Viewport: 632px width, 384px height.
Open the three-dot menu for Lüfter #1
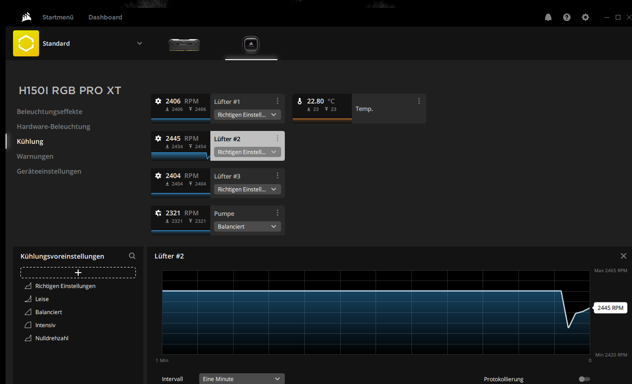click(277, 101)
